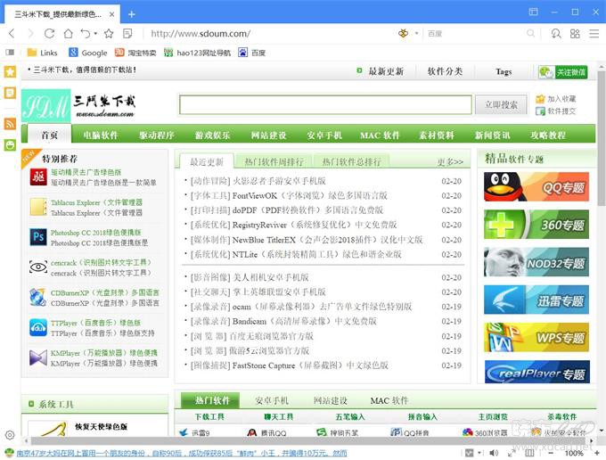Open the news ticker link in status bar
Viewport: 606px width, 460px height.
182,453
